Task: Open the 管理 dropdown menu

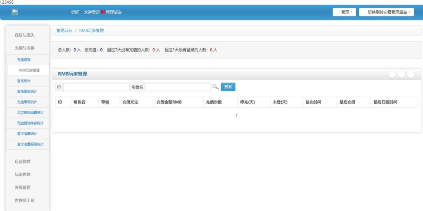Action: tap(345, 12)
